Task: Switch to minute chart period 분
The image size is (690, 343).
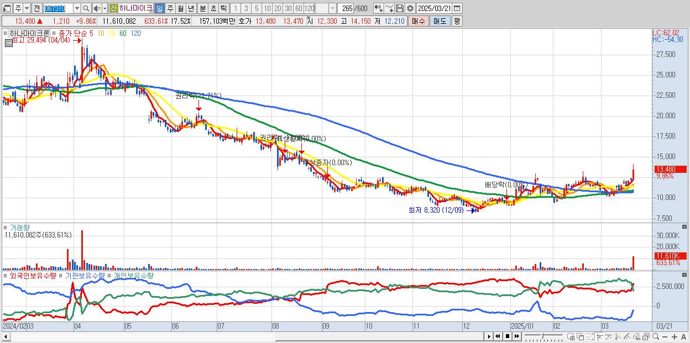Action: pos(202,8)
